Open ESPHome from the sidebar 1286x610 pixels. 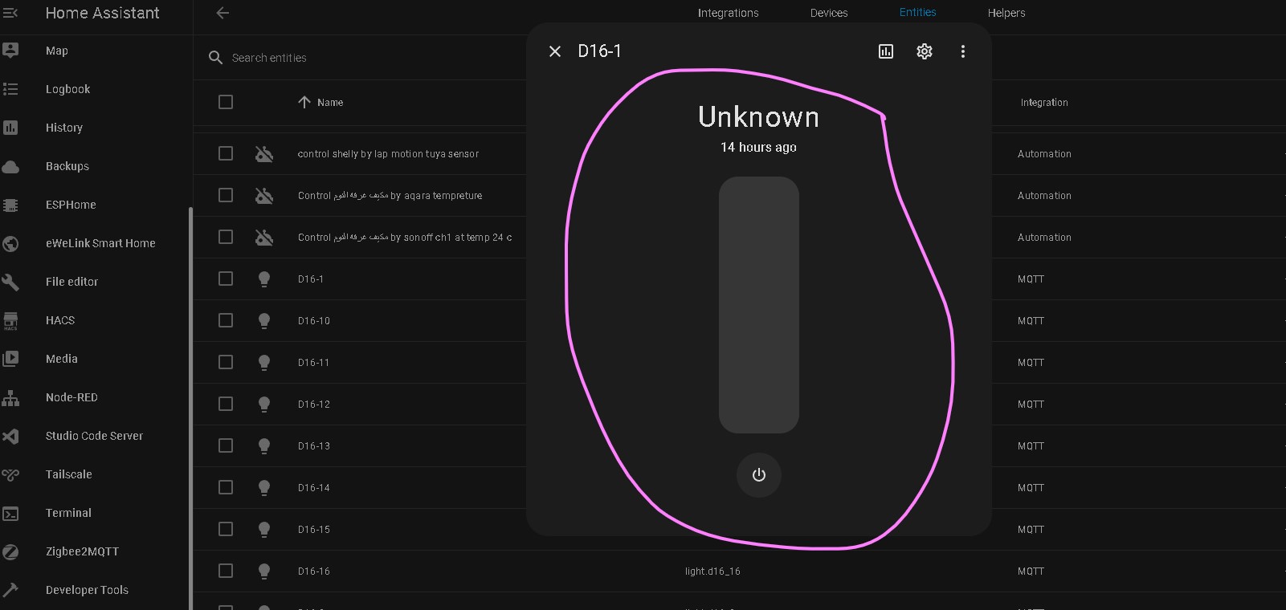[x=71, y=205]
